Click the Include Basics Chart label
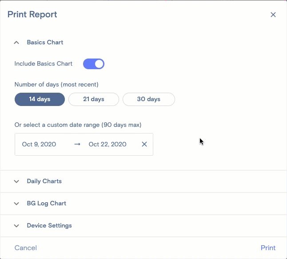Viewport: 287px width, 259px height. pyautogui.click(x=43, y=64)
